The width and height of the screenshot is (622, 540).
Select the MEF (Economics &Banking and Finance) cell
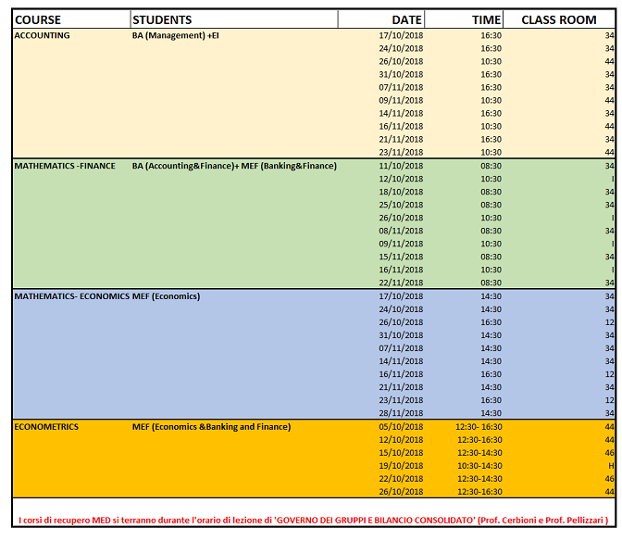(x=211, y=426)
